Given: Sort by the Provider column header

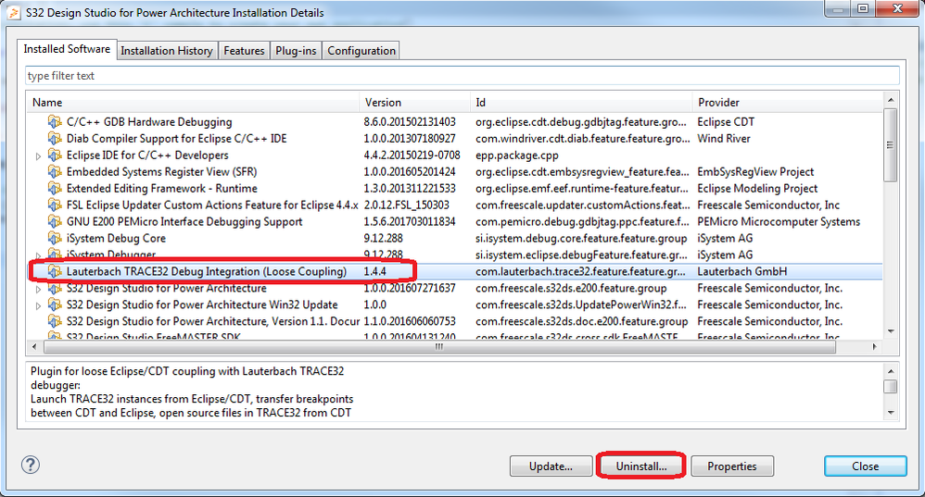Looking at the screenshot, I should coord(788,103).
